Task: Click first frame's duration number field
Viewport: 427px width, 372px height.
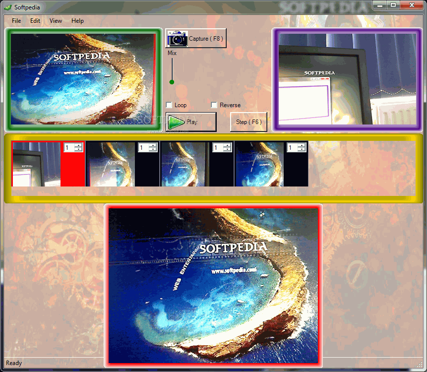Action: (70, 147)
